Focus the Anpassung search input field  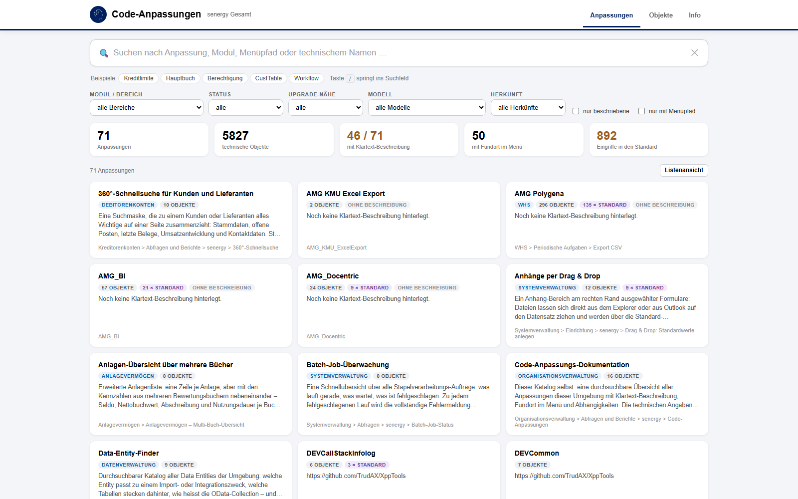[x=399, y=53]
